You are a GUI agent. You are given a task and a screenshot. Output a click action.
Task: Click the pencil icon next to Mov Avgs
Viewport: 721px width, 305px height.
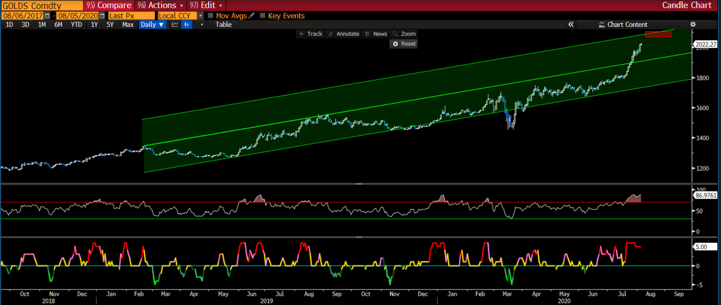pos(252,16)
